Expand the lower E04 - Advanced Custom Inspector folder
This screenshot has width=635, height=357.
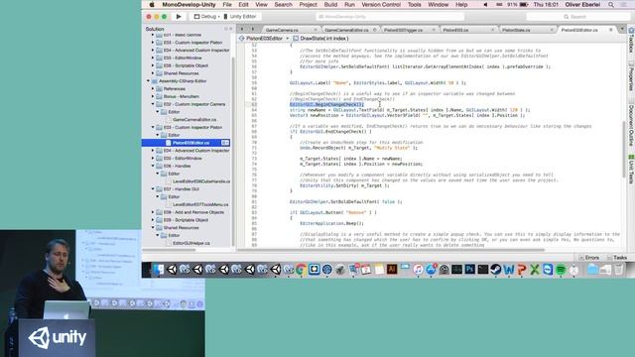coord(153,151)
